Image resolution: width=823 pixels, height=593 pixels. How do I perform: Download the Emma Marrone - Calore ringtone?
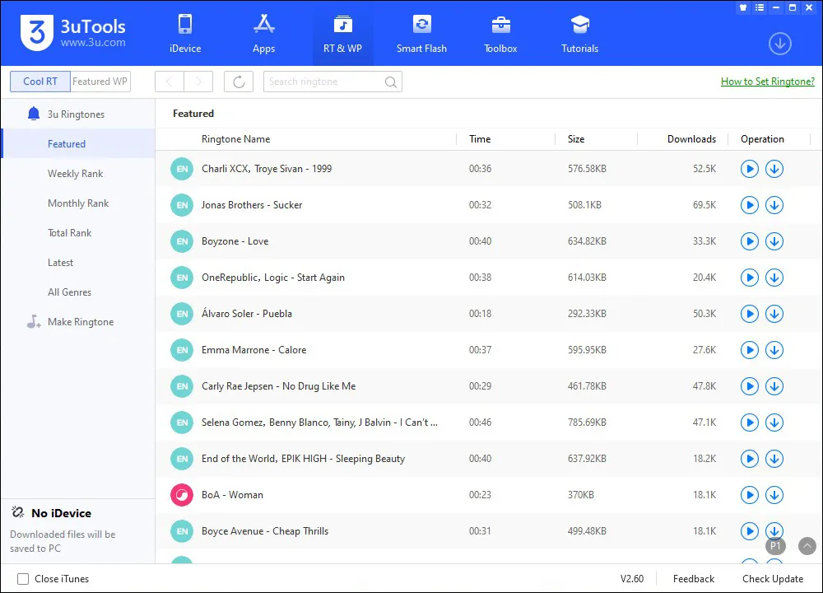774,350
